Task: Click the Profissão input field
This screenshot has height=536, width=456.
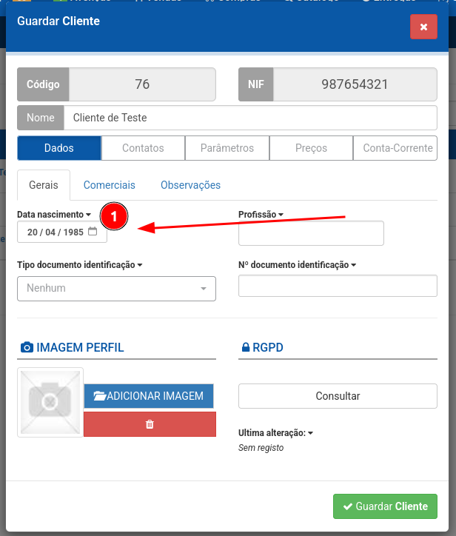Action: [311, 233]
